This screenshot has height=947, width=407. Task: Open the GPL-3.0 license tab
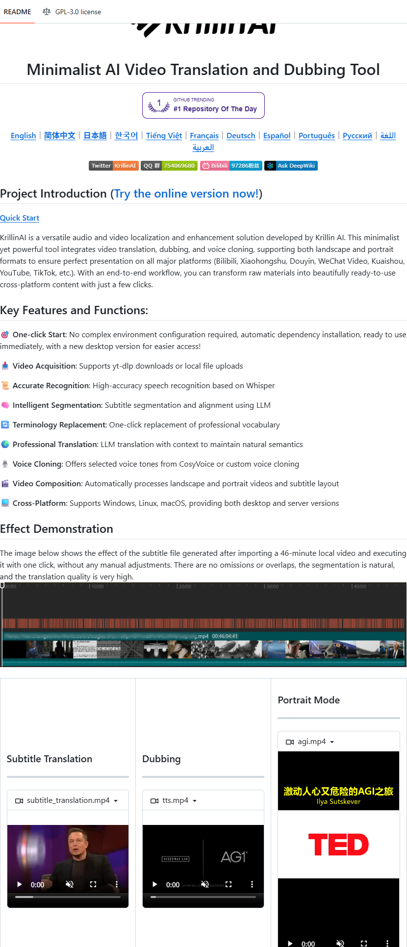tap(72, 12)
